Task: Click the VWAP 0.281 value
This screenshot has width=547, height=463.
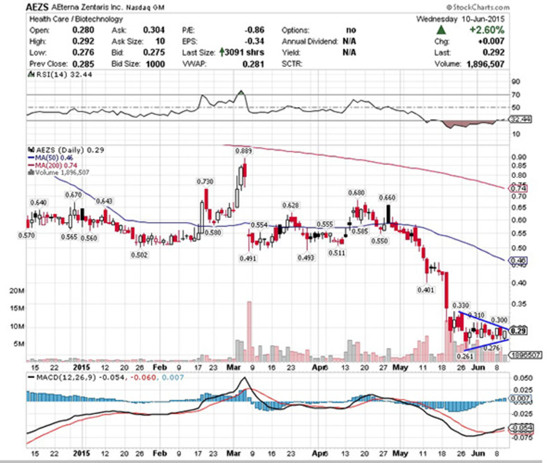Action: coord(254,64)
